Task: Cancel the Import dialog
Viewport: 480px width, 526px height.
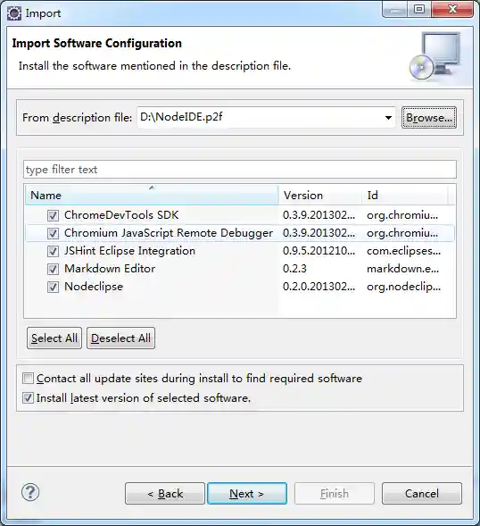Action: click(422, 494)
